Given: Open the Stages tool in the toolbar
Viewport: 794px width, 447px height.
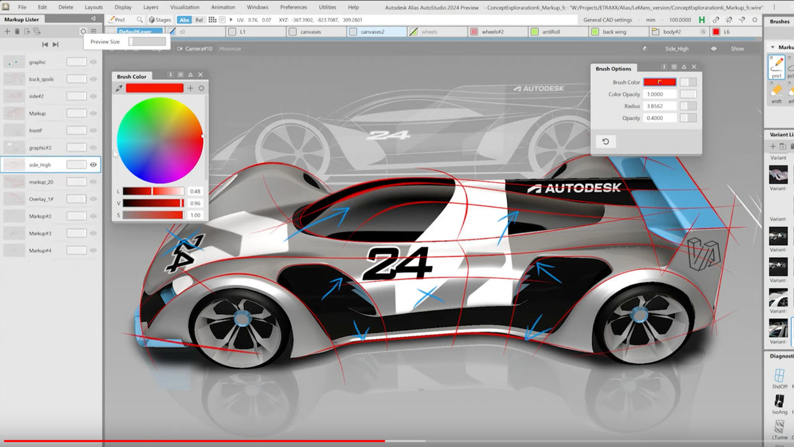Looking at the screenshot, I should click(x=159, y=20).
